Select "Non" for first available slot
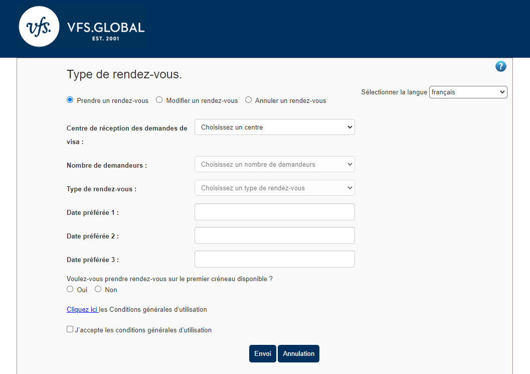The image size is (530, 374). click(98, 289)
